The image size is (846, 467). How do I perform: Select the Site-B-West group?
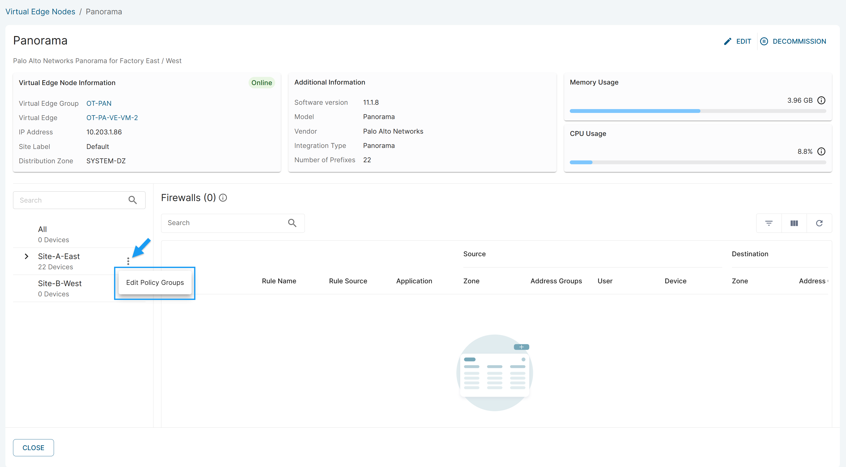tap(60, 284)
